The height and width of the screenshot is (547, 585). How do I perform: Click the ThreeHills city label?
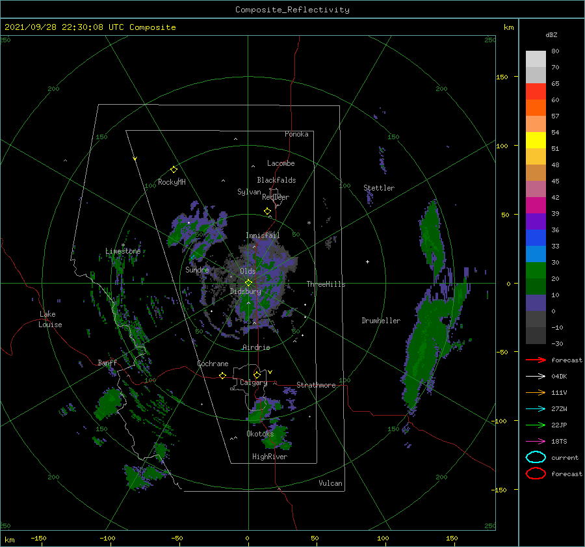tap(326, 284)
